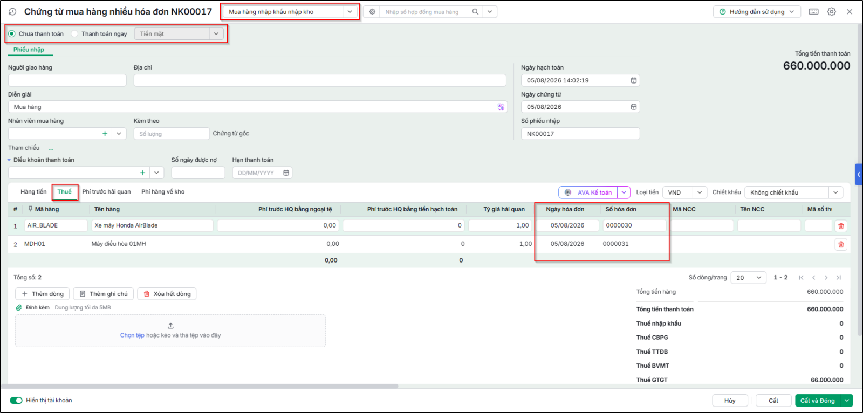Select Phiếu nhập tab

click(29, 50)
